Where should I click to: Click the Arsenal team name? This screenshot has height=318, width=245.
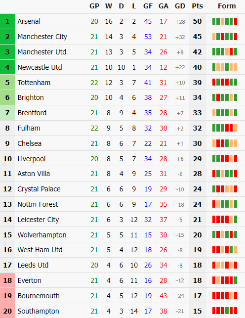(29, 21)
